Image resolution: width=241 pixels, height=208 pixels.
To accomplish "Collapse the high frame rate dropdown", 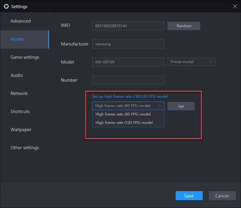I will [128, 106].
